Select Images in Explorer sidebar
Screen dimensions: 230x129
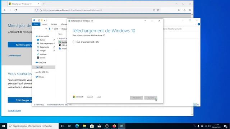tap(42, 51)
